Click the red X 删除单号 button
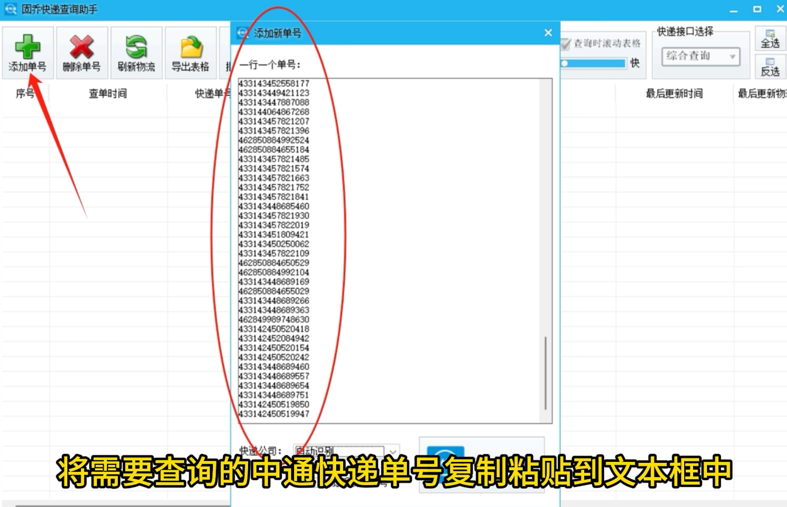This screenshot has width=787, height=507. [x=82, y=52]
